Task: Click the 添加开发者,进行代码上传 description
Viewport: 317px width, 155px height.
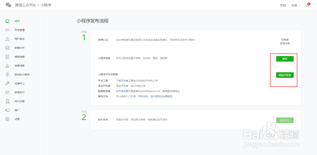Action: 131,86
